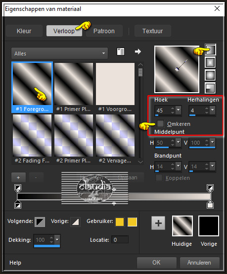The image size is (227, 274).
Task: Open the Middelpunt H dropdown arrow
Action: pos(179,142)
